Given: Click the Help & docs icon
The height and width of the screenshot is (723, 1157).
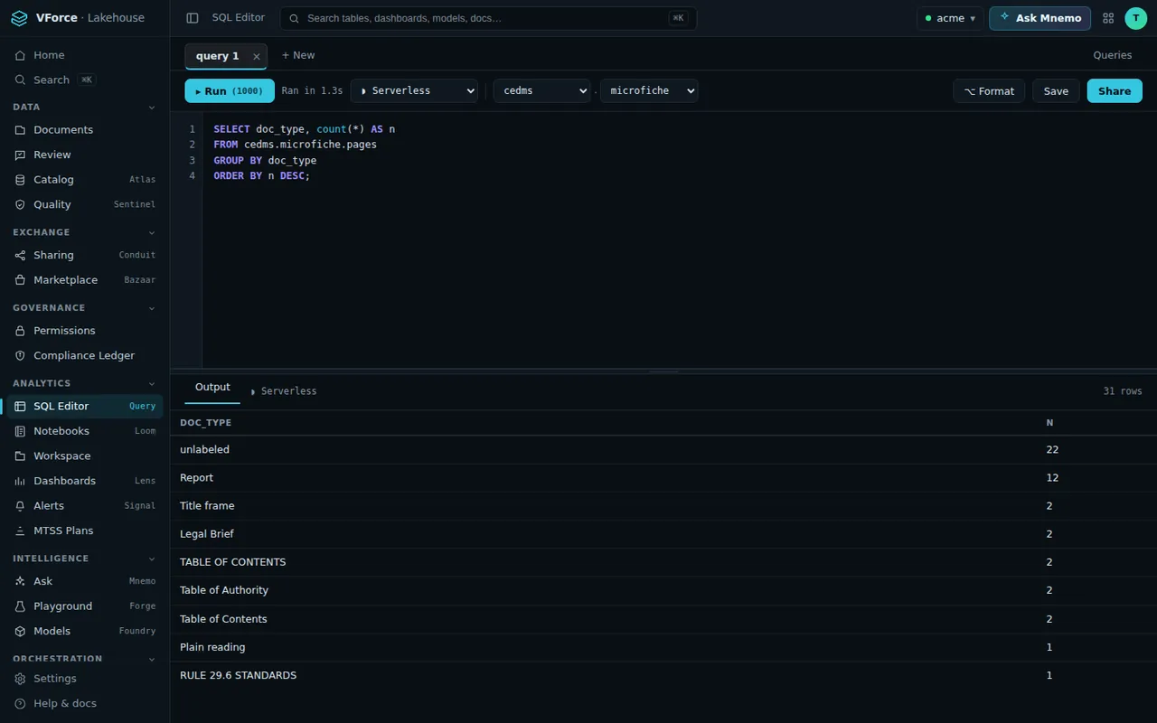Looking at the screenshot, I should click(20, 703).
